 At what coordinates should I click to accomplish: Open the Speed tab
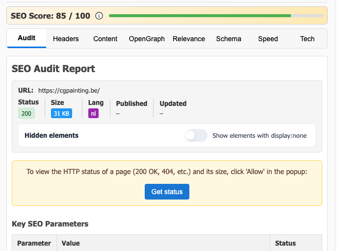pos(268,39)
